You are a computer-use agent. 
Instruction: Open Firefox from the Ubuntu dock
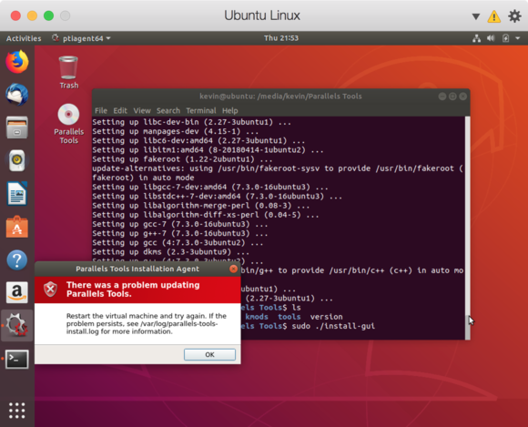pyautogui.click(x=16, y=62)
